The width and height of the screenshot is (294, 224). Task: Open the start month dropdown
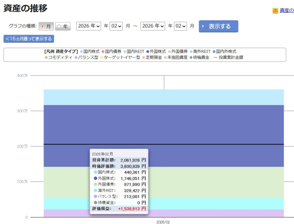(116, 26)
